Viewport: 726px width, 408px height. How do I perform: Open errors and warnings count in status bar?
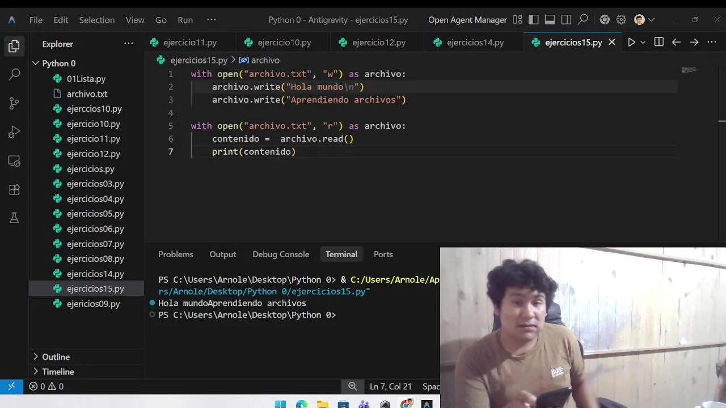[x=47, y=386]
